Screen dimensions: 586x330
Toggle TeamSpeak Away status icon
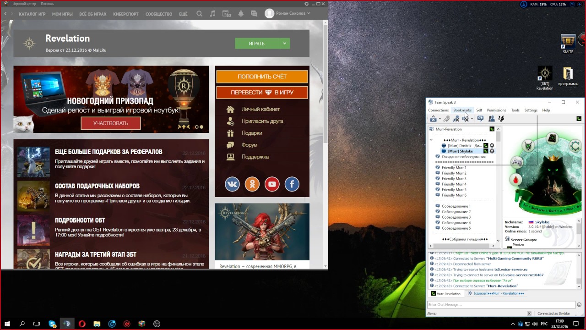[480, 119]
